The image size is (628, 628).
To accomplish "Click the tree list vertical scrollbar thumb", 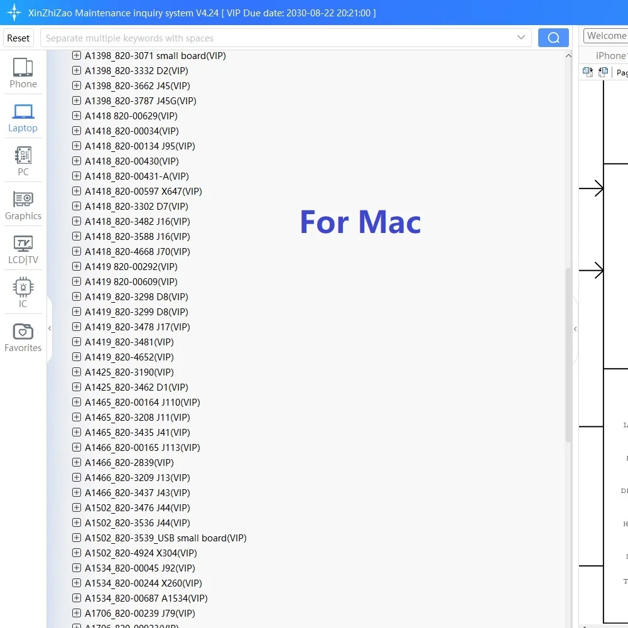I will pos(568,354).
